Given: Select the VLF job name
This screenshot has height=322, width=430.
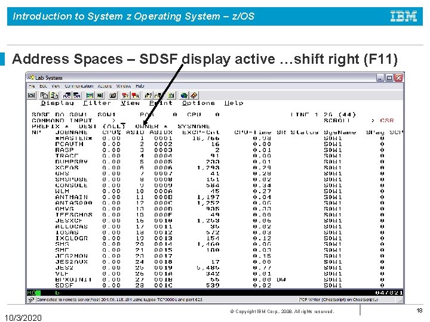Looking at the screenshot, I should [62, 274].
